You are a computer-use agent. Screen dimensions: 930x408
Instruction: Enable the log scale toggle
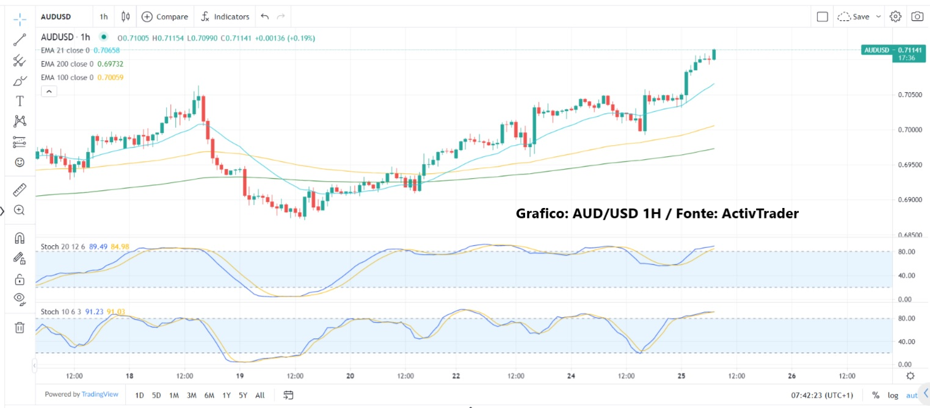[x=893, y=395]
